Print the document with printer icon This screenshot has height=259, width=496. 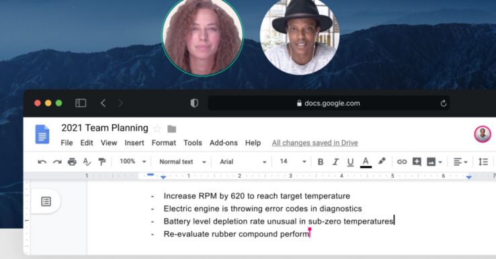pos(72,162)
